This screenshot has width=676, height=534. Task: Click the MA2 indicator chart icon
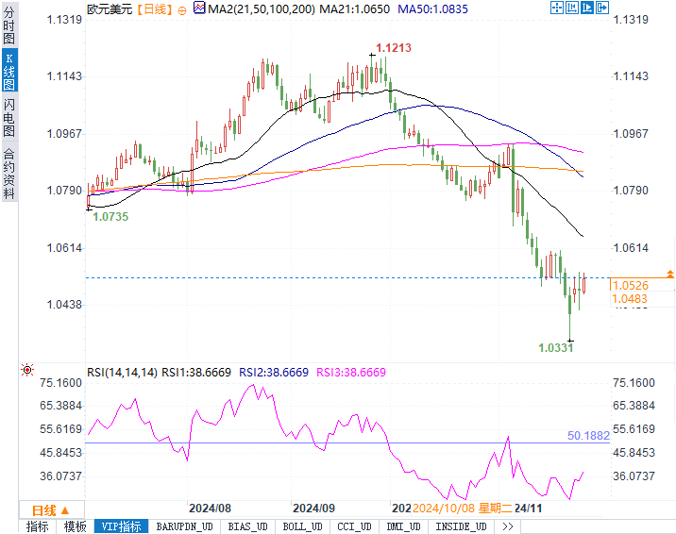199,8
